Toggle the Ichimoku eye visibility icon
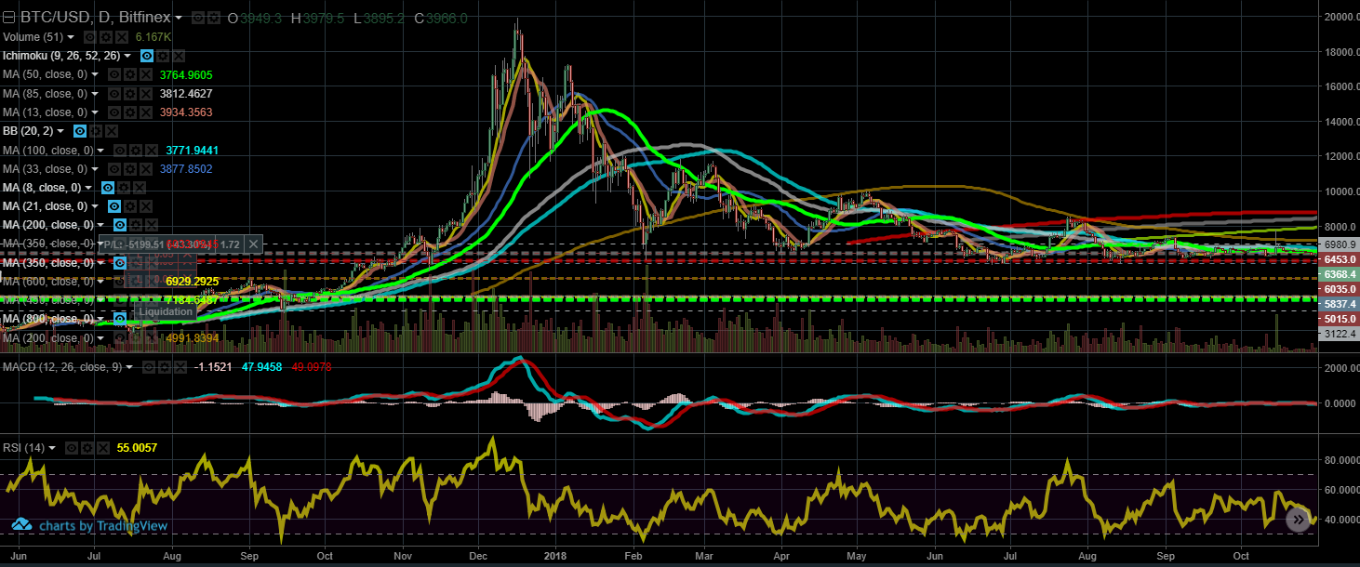The width and height of the screenshot is (1360, 567). click(x=147, y=56)
